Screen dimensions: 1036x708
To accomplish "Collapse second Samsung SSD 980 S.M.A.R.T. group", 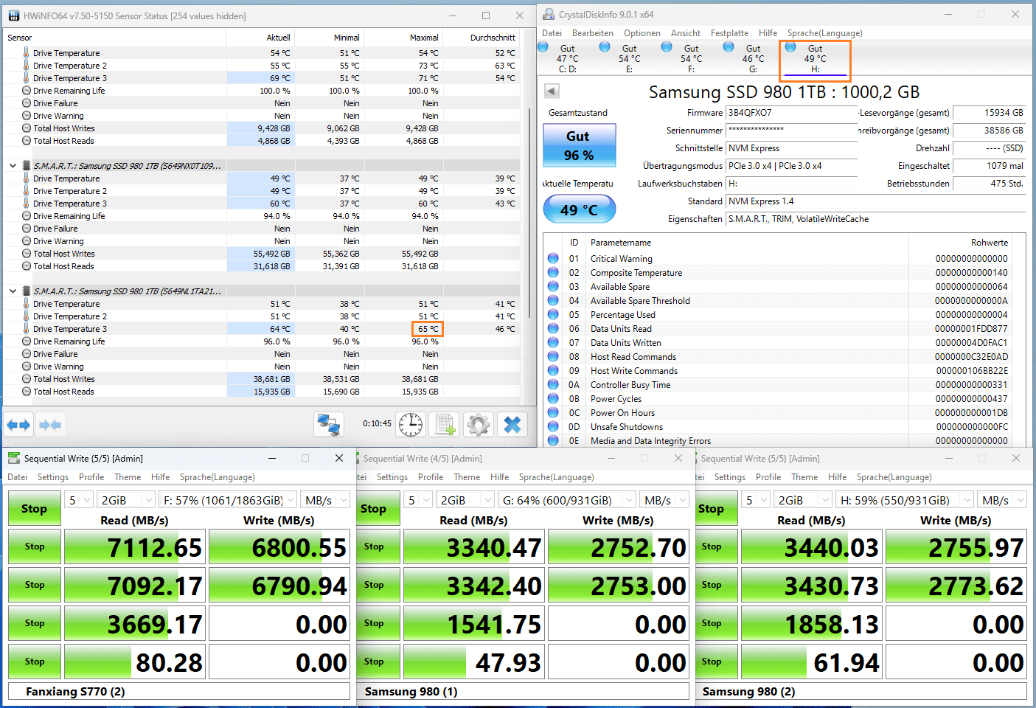I will [13, 291].
